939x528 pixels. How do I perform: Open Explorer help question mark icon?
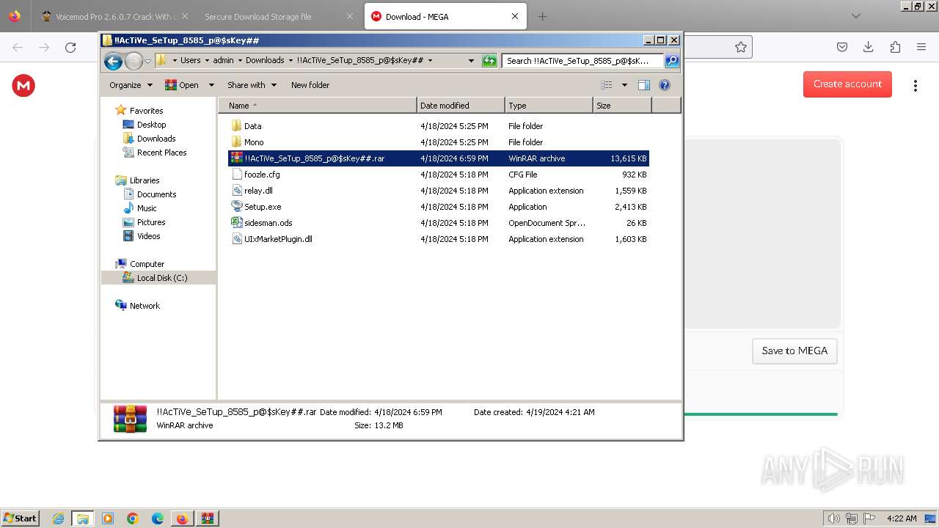(x=665, y=85)
